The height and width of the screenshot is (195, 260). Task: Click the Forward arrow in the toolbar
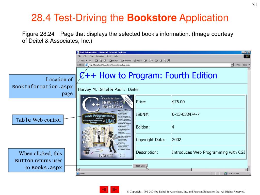[90, 61]
